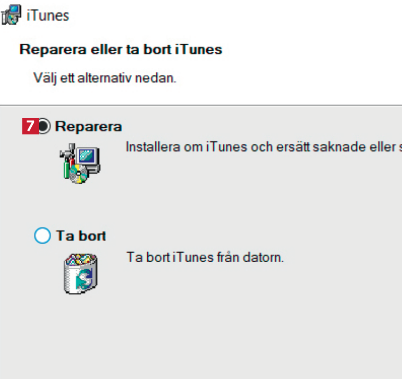This screenshot has height=379, width=402.
Task: Select the Ta bort radio button
Action: point(42,236)
